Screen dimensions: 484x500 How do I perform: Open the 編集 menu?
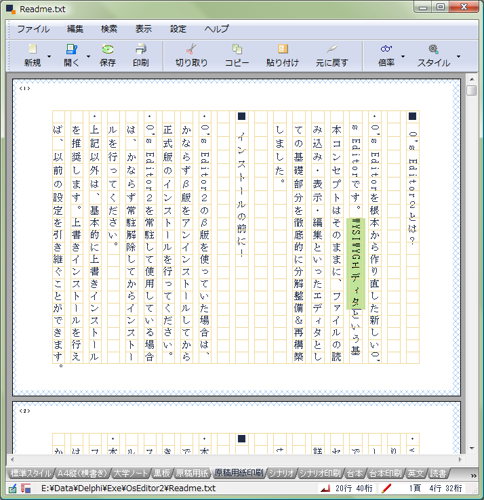75,29
